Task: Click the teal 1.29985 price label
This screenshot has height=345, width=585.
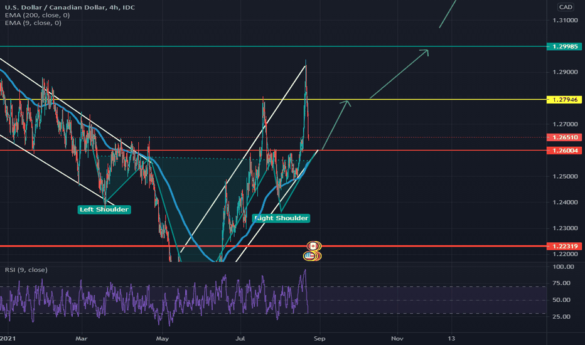Action: click(x=565, y=46)
